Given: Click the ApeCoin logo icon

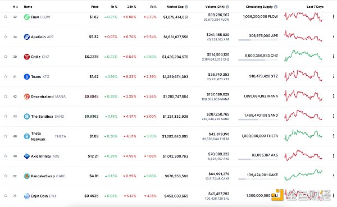Looking at the screenshot, I should click(x=26, y=37).
